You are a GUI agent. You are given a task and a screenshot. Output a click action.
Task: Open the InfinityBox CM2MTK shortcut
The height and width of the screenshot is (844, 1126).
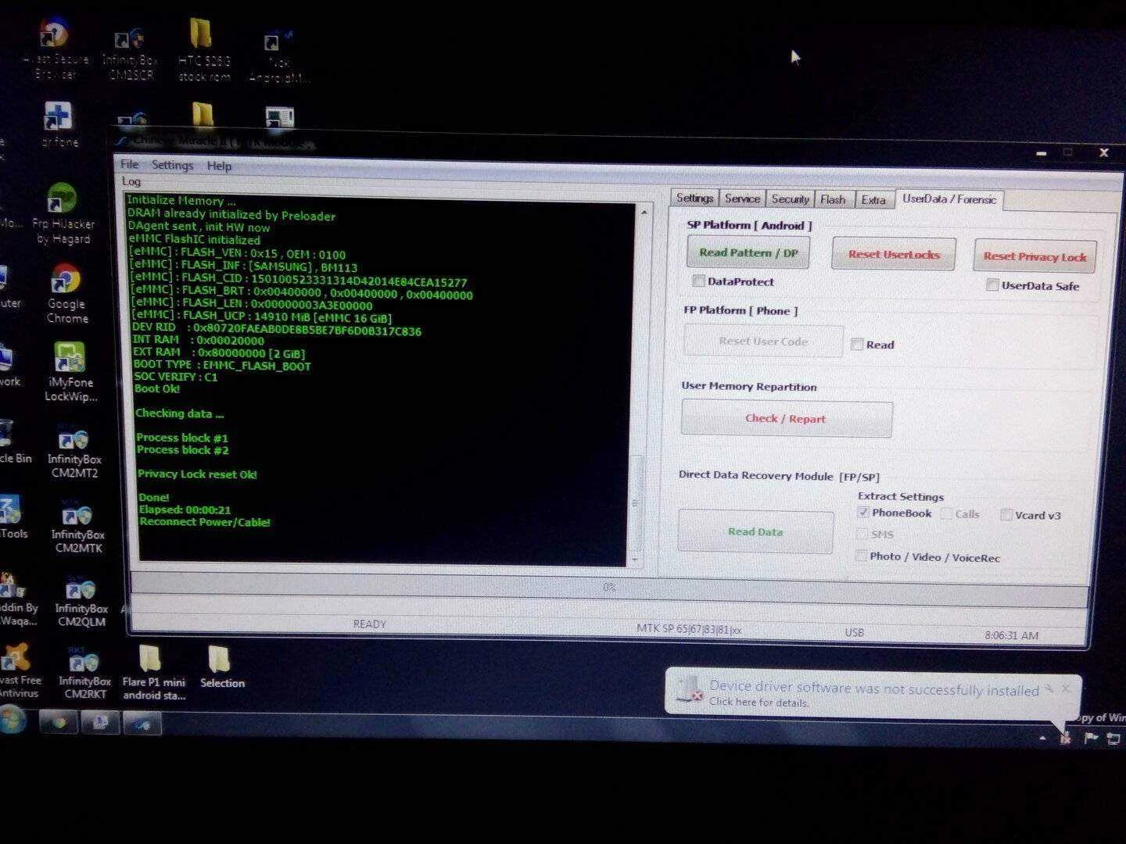tap(77, 526)
